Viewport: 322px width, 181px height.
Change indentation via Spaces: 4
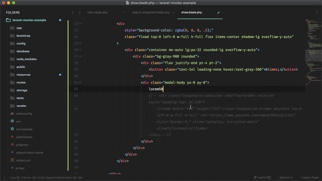point(286,177)
